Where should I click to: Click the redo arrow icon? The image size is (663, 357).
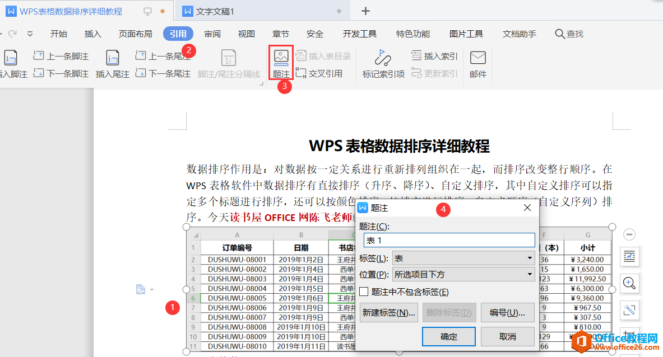(13, 34)
